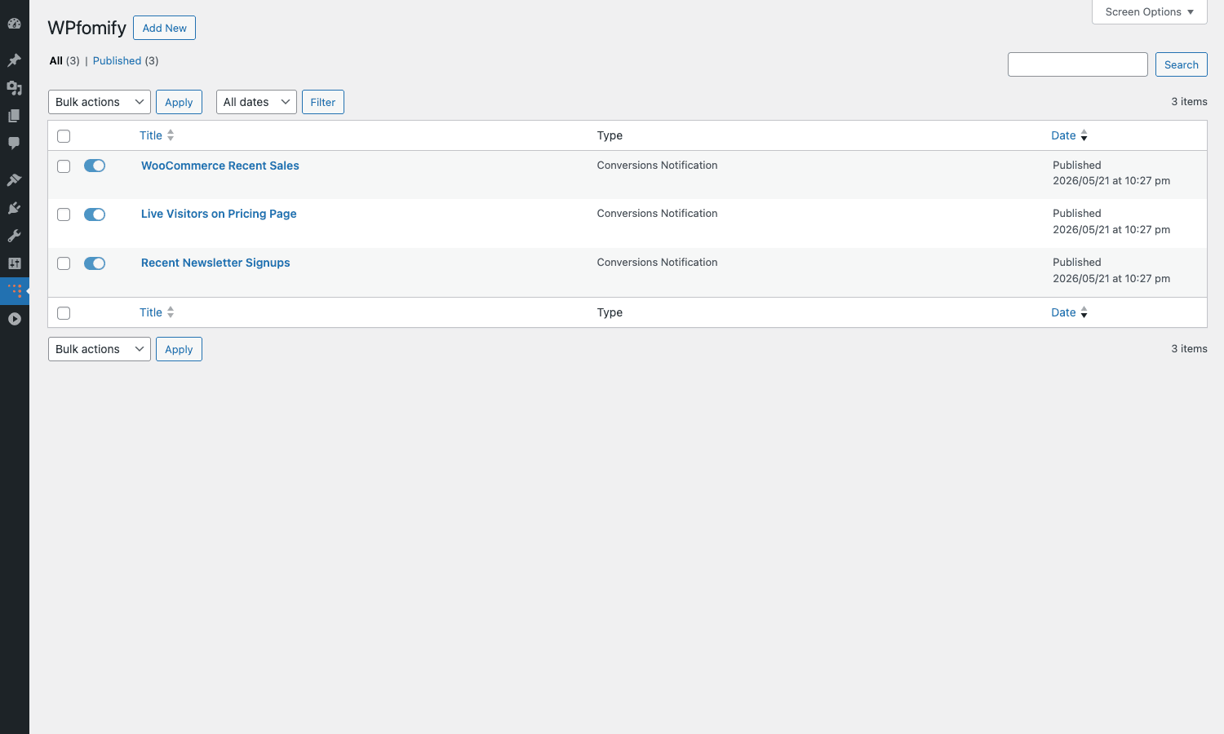Tick the select-all checkbox in table footer
Screen dimensions: 1224x734
[x=64, y=313]
